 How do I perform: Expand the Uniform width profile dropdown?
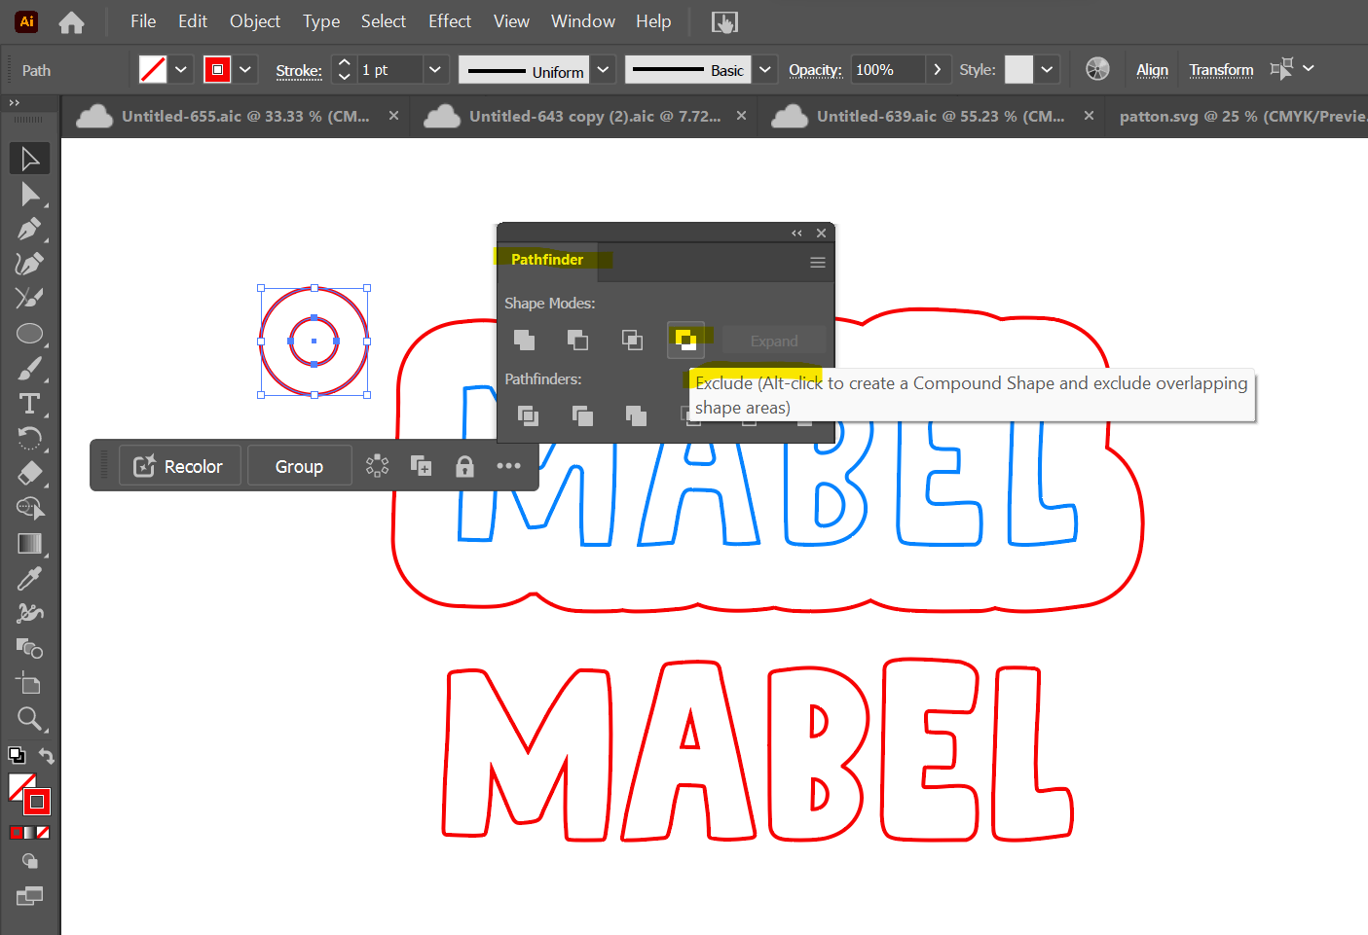click(604, 70)
